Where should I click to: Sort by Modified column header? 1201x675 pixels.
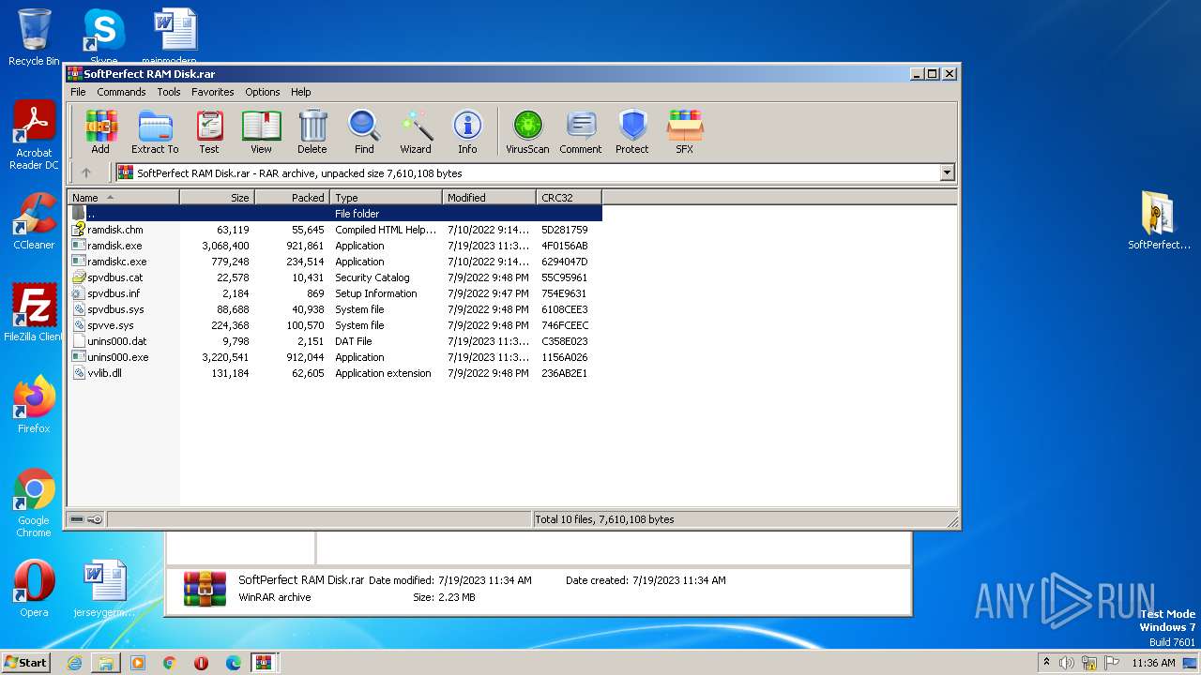click(x=489, y=198)
